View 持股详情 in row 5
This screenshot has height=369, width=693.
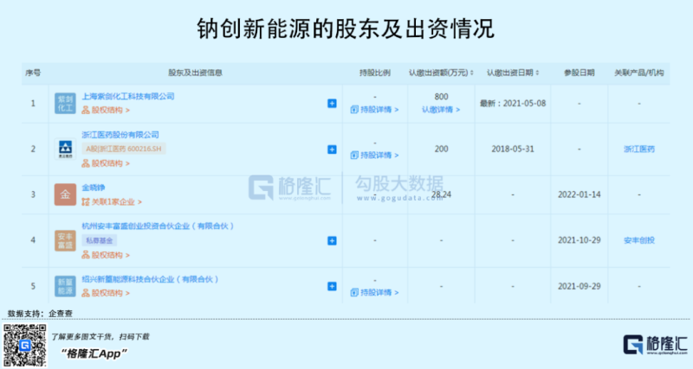pos(374,292)
